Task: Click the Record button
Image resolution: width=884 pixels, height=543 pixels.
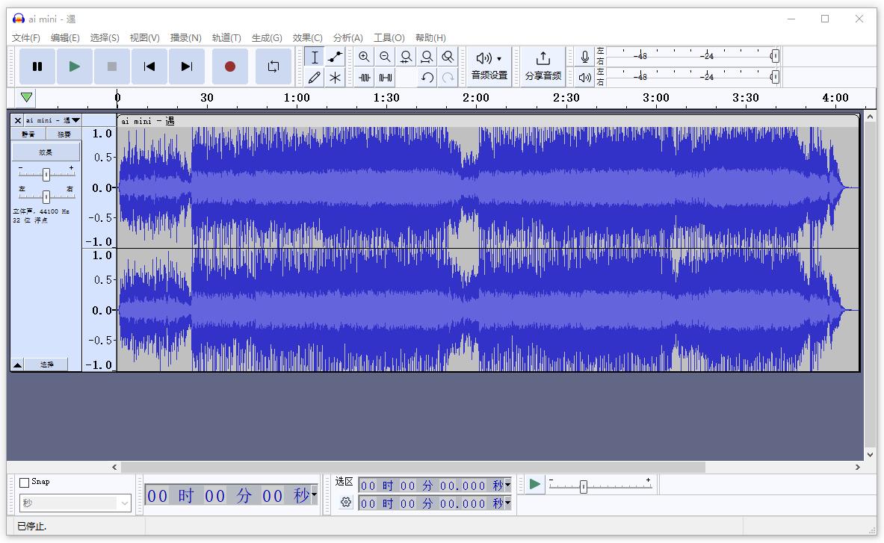Action: coord(230,66)
